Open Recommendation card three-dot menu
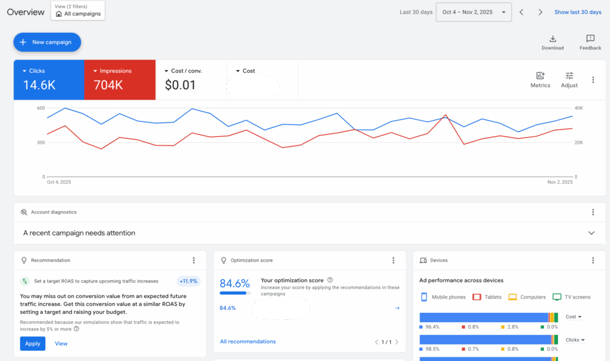 tap(194, 260)
